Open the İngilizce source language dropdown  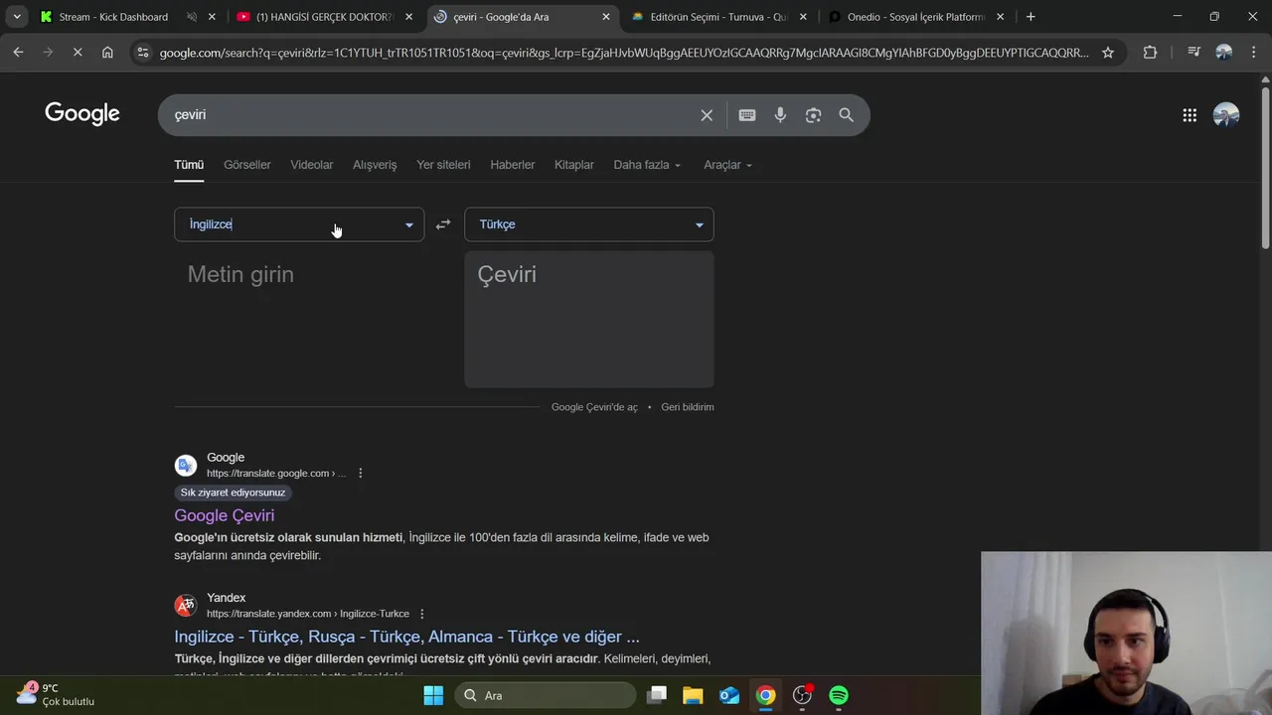point(299,224)
